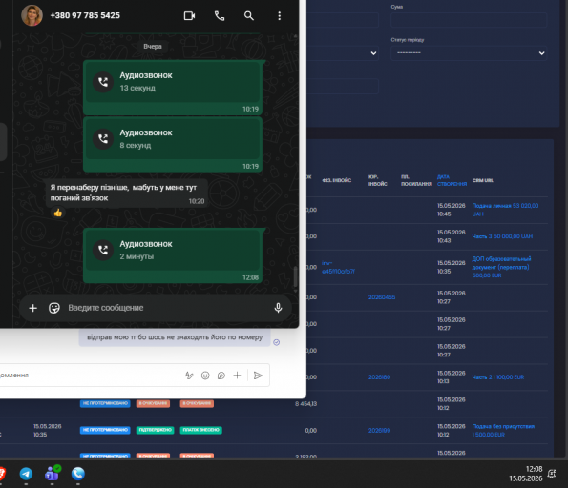
Task: Click the green 'ПІДТВЕРДЖЕНО' status badge
Action: pos(155,430)
